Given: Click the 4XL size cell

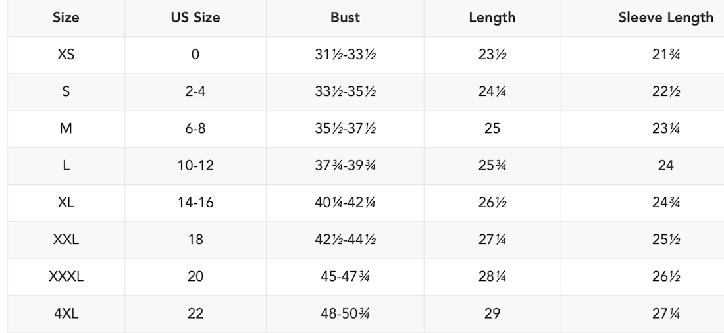Looking at the screenshot, I should (x=66, y=313).
